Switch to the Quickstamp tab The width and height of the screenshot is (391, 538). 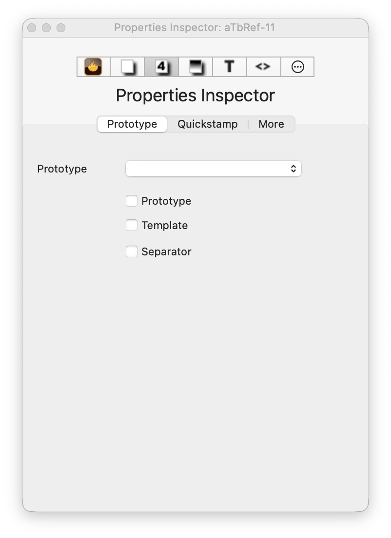pyautogui.click(x=207, y=124)
